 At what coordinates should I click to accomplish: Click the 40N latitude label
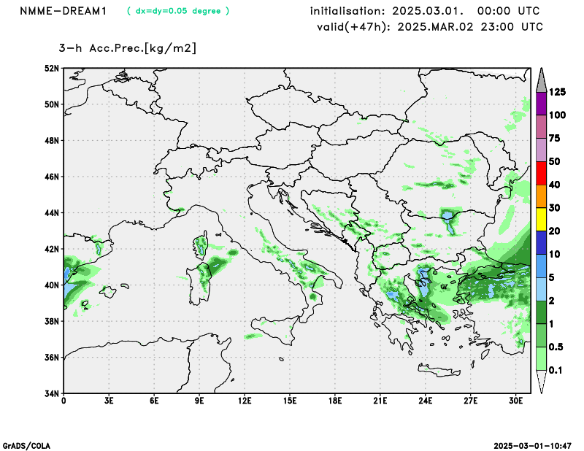click(x=52, y=285)
